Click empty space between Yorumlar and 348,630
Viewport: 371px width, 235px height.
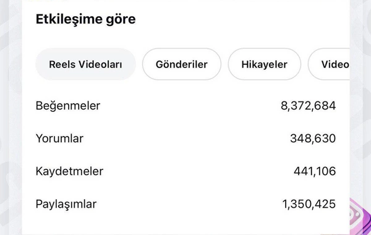(187, 139)
